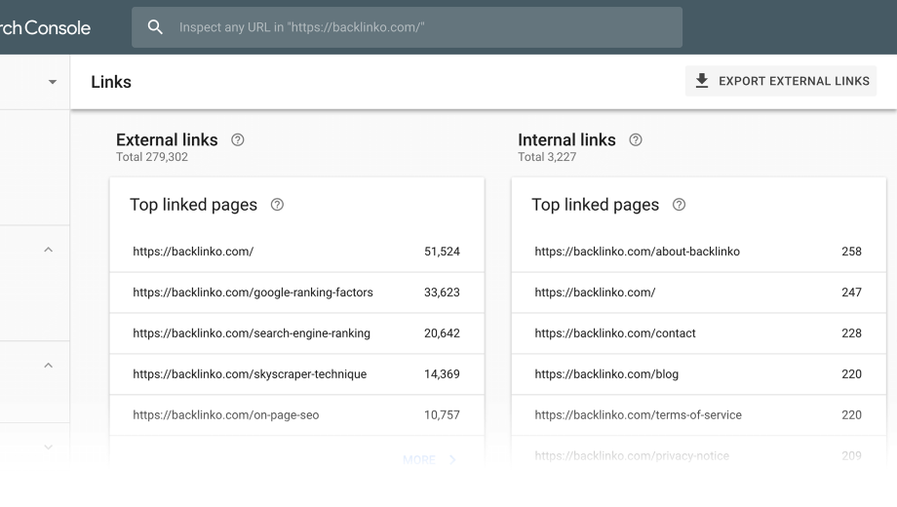
Task: Open the privacy-notice row
Action: [698, 456]
